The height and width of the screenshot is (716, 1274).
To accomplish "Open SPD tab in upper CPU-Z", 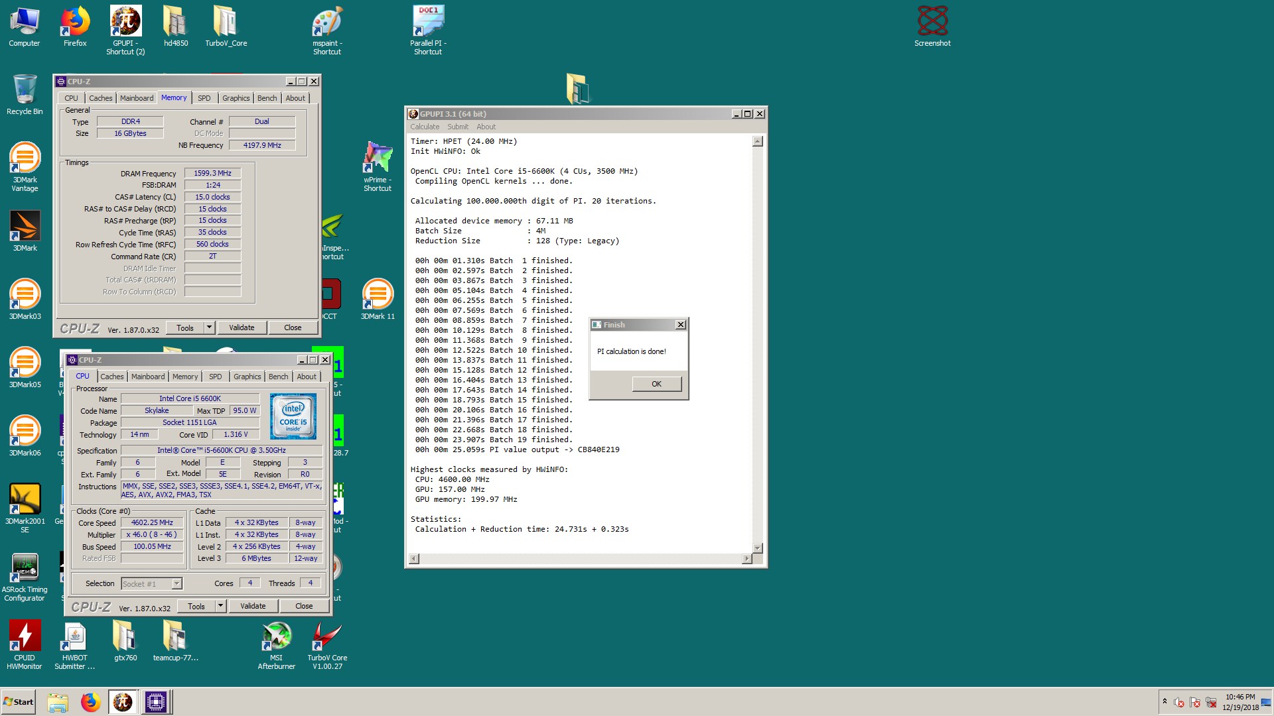I will pos(204,98).
